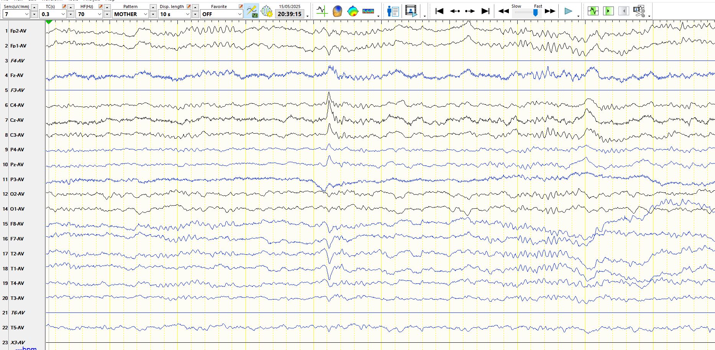Click the green page-forward icon
715x350 pixels.
608,11
